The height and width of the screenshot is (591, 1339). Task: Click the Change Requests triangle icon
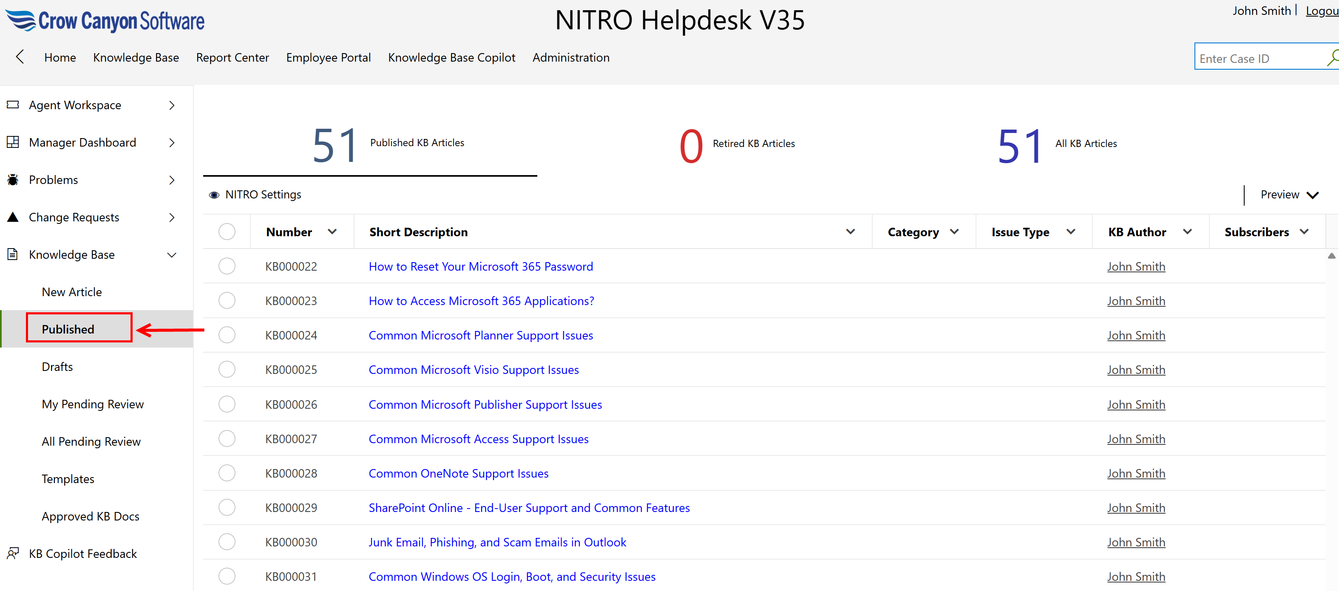12,217
